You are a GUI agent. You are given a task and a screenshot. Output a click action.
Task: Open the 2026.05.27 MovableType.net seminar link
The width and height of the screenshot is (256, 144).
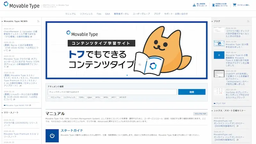tap(229, 137)
